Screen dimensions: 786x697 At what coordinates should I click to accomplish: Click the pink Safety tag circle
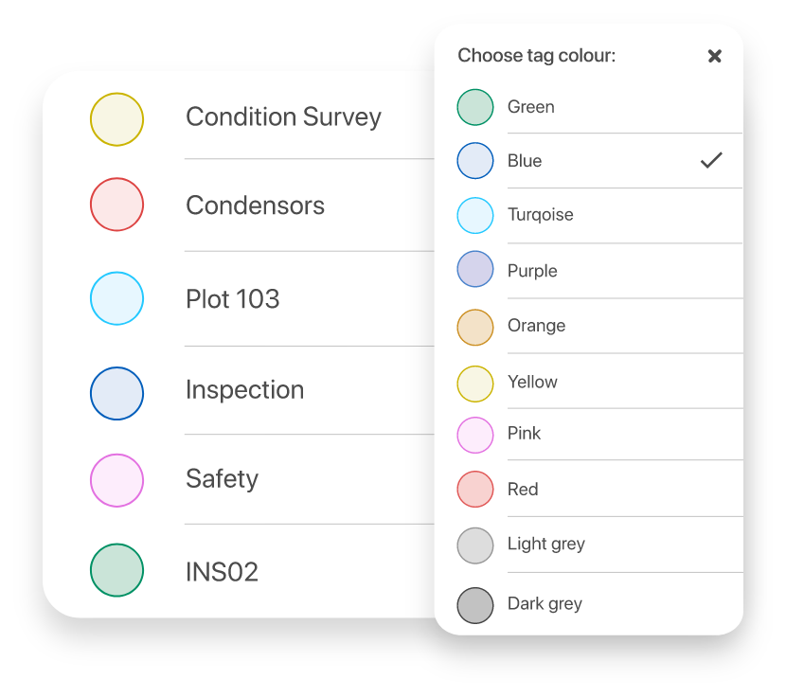(116, 480)
